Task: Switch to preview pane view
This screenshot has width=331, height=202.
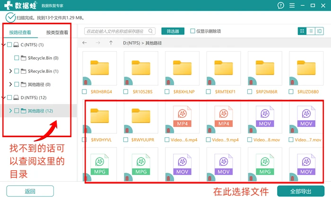Action: 319,31
